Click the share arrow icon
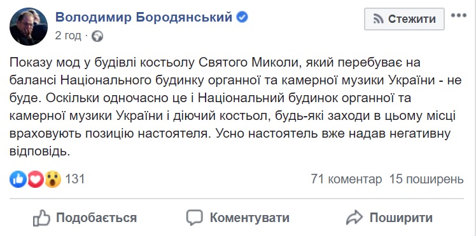Screen dimensions: 476x236 coord(354,218)
